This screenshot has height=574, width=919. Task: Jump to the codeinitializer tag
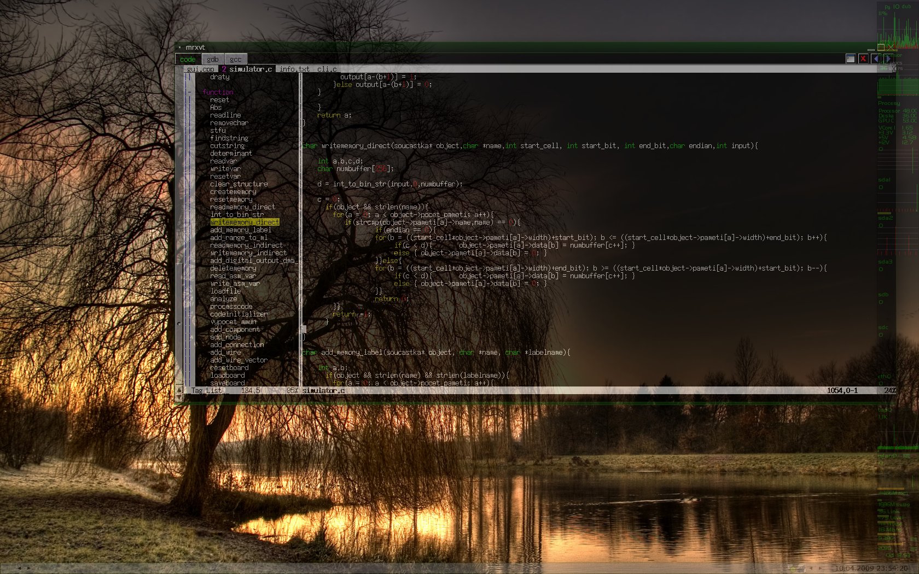pos(239,314)
